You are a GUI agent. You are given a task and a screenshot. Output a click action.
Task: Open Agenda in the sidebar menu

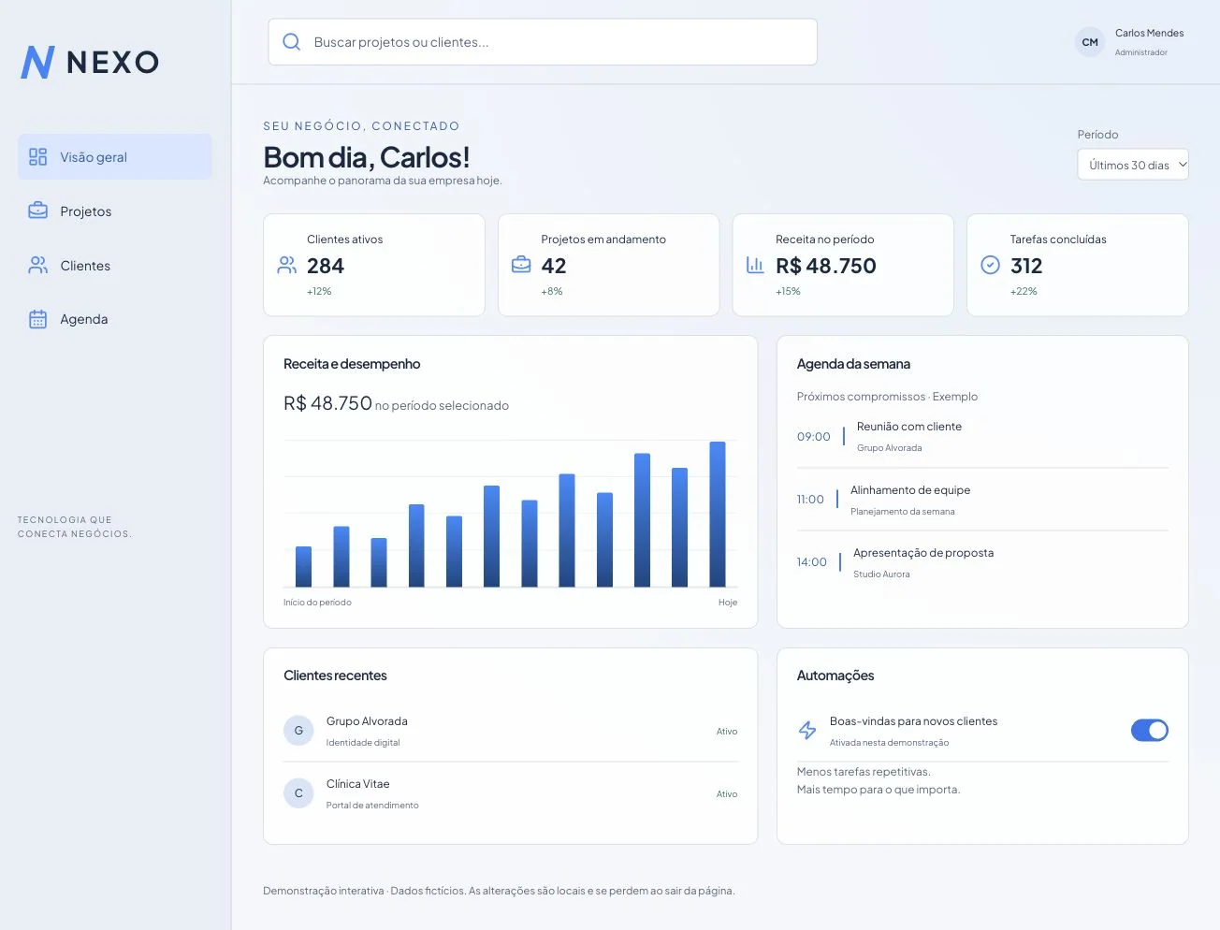tap(115, 319)
